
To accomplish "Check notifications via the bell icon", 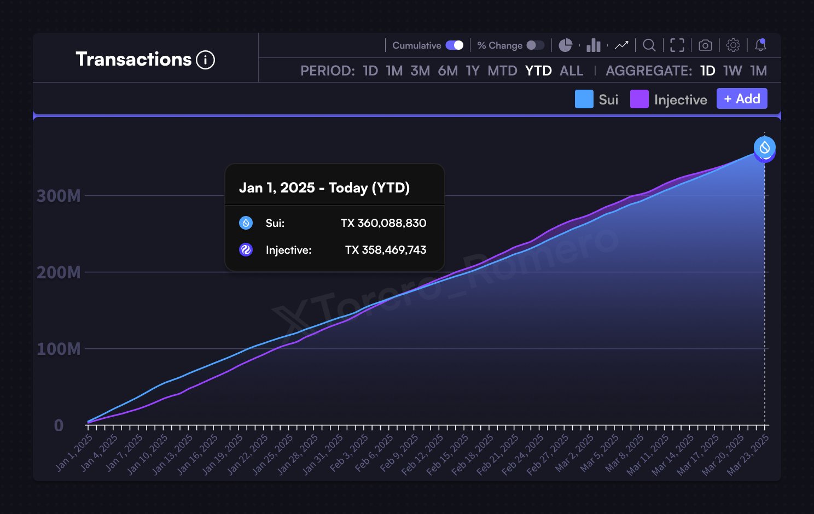I will click(x=761, y=45).
